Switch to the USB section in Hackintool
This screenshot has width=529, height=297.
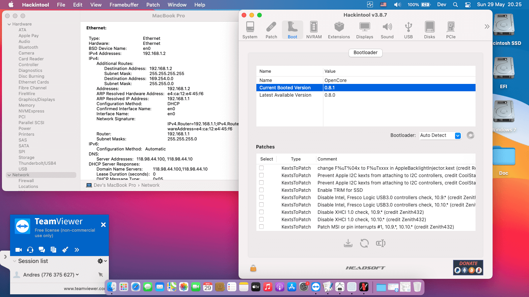click(x=408, y=30)
